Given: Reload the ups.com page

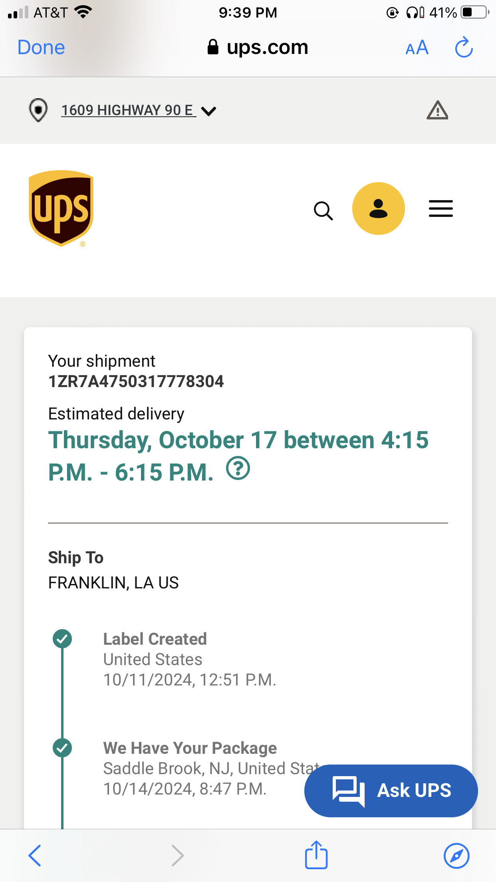Looking at the screenshot, I should pyautogui.click(x=464, y=48).
